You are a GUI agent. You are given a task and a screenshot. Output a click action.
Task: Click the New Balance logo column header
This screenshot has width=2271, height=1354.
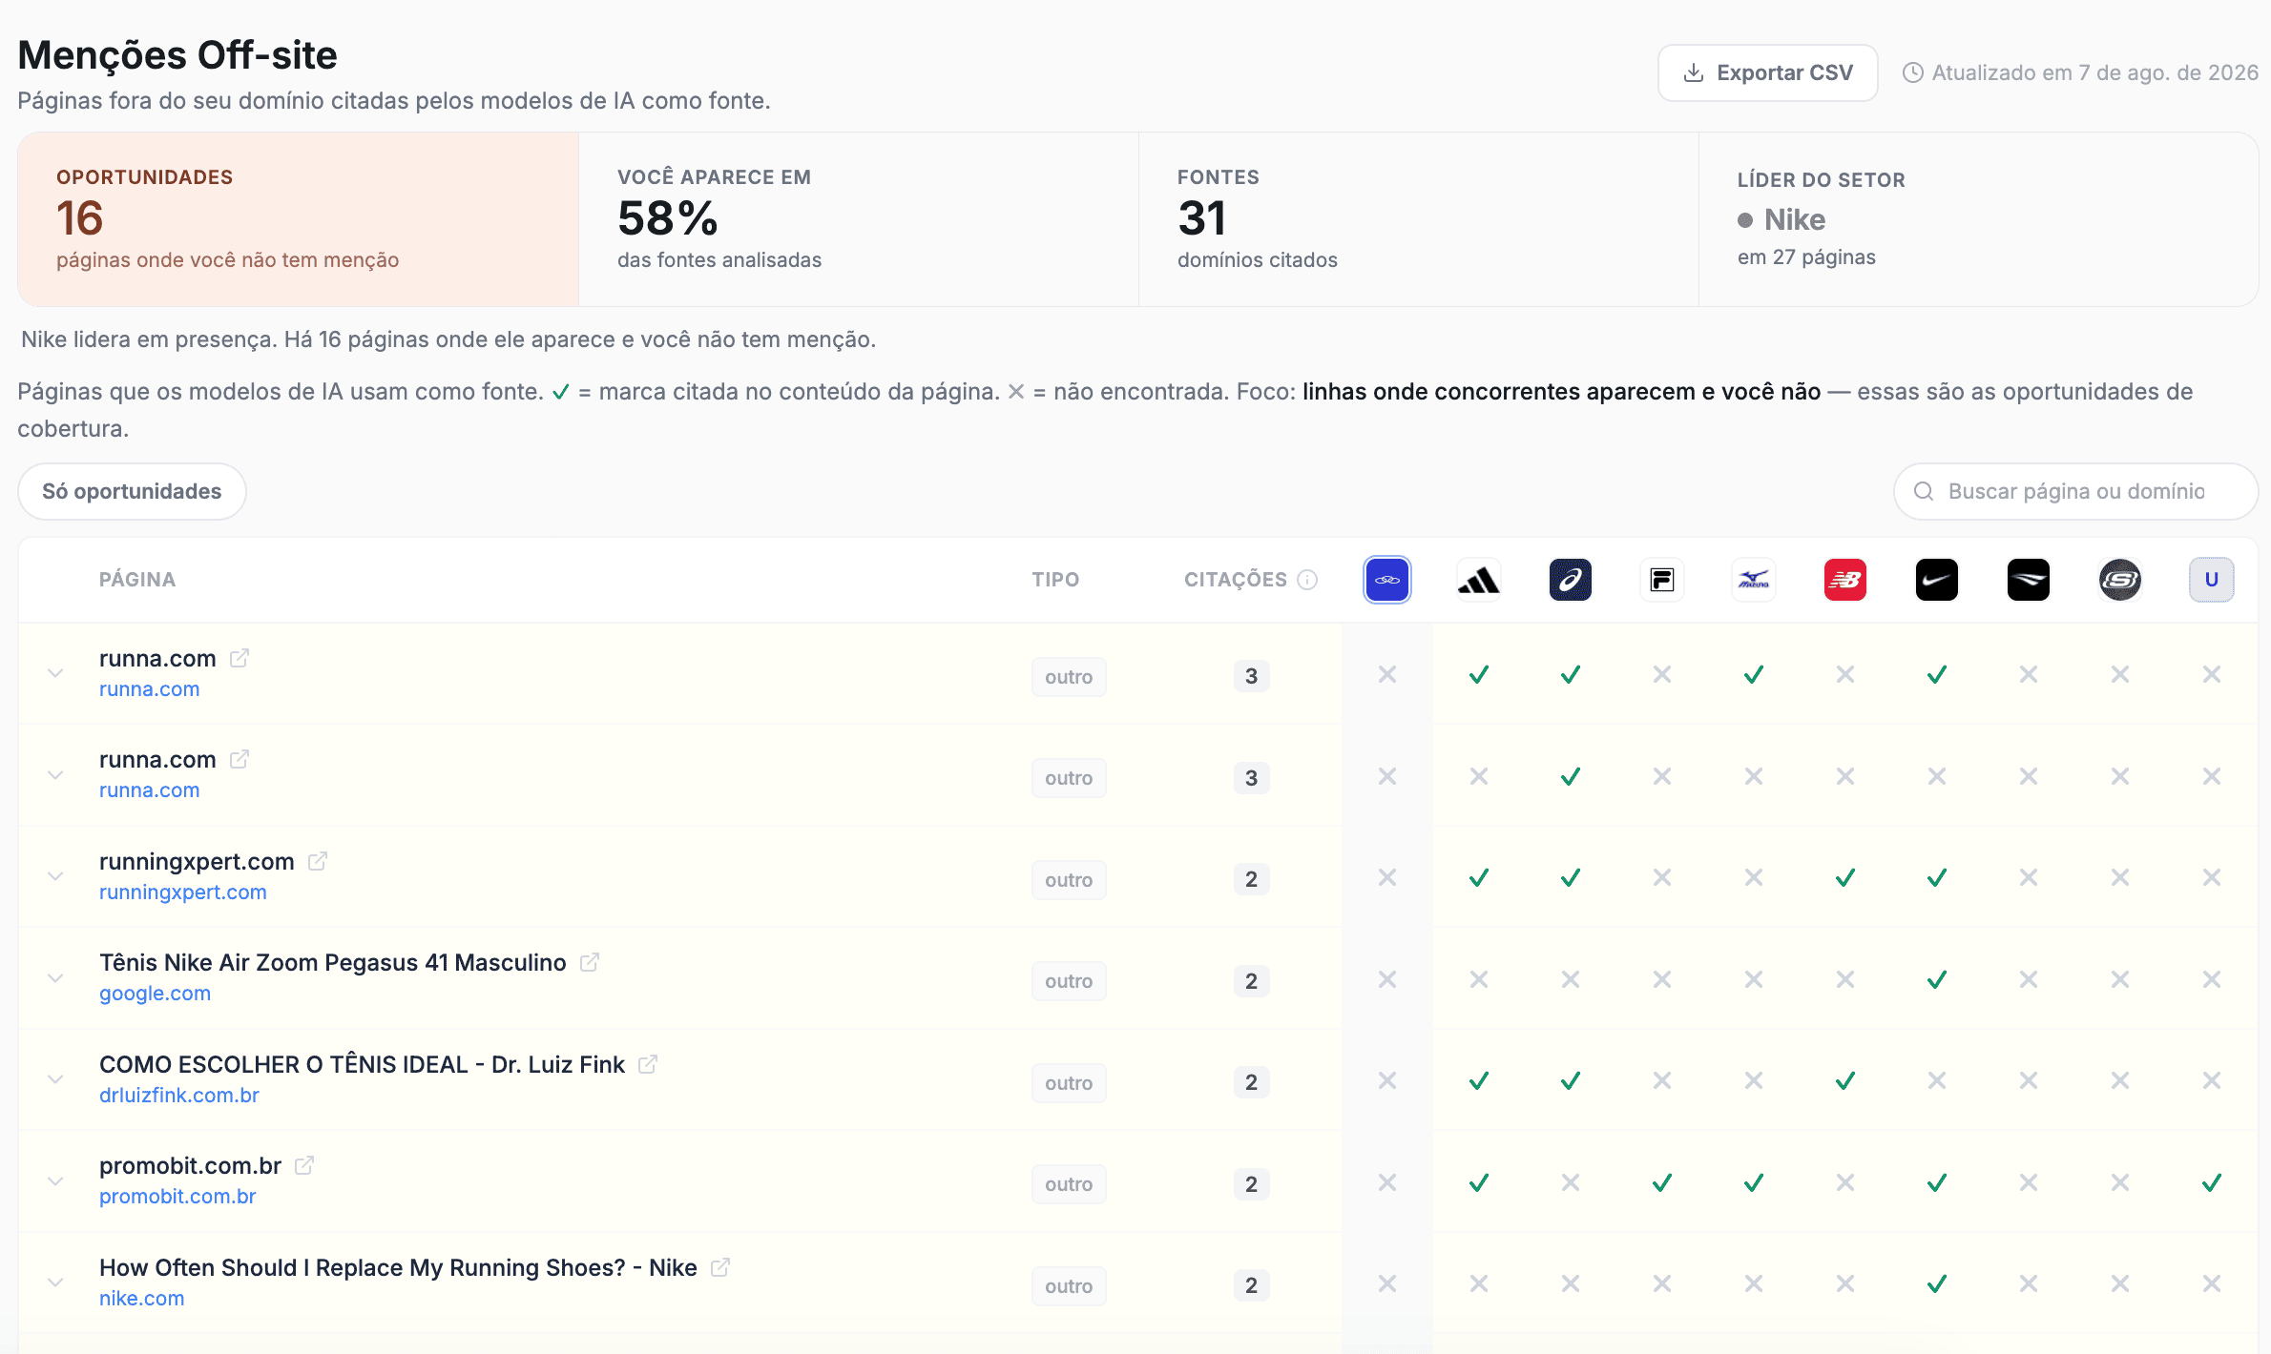click(1845, 580)
